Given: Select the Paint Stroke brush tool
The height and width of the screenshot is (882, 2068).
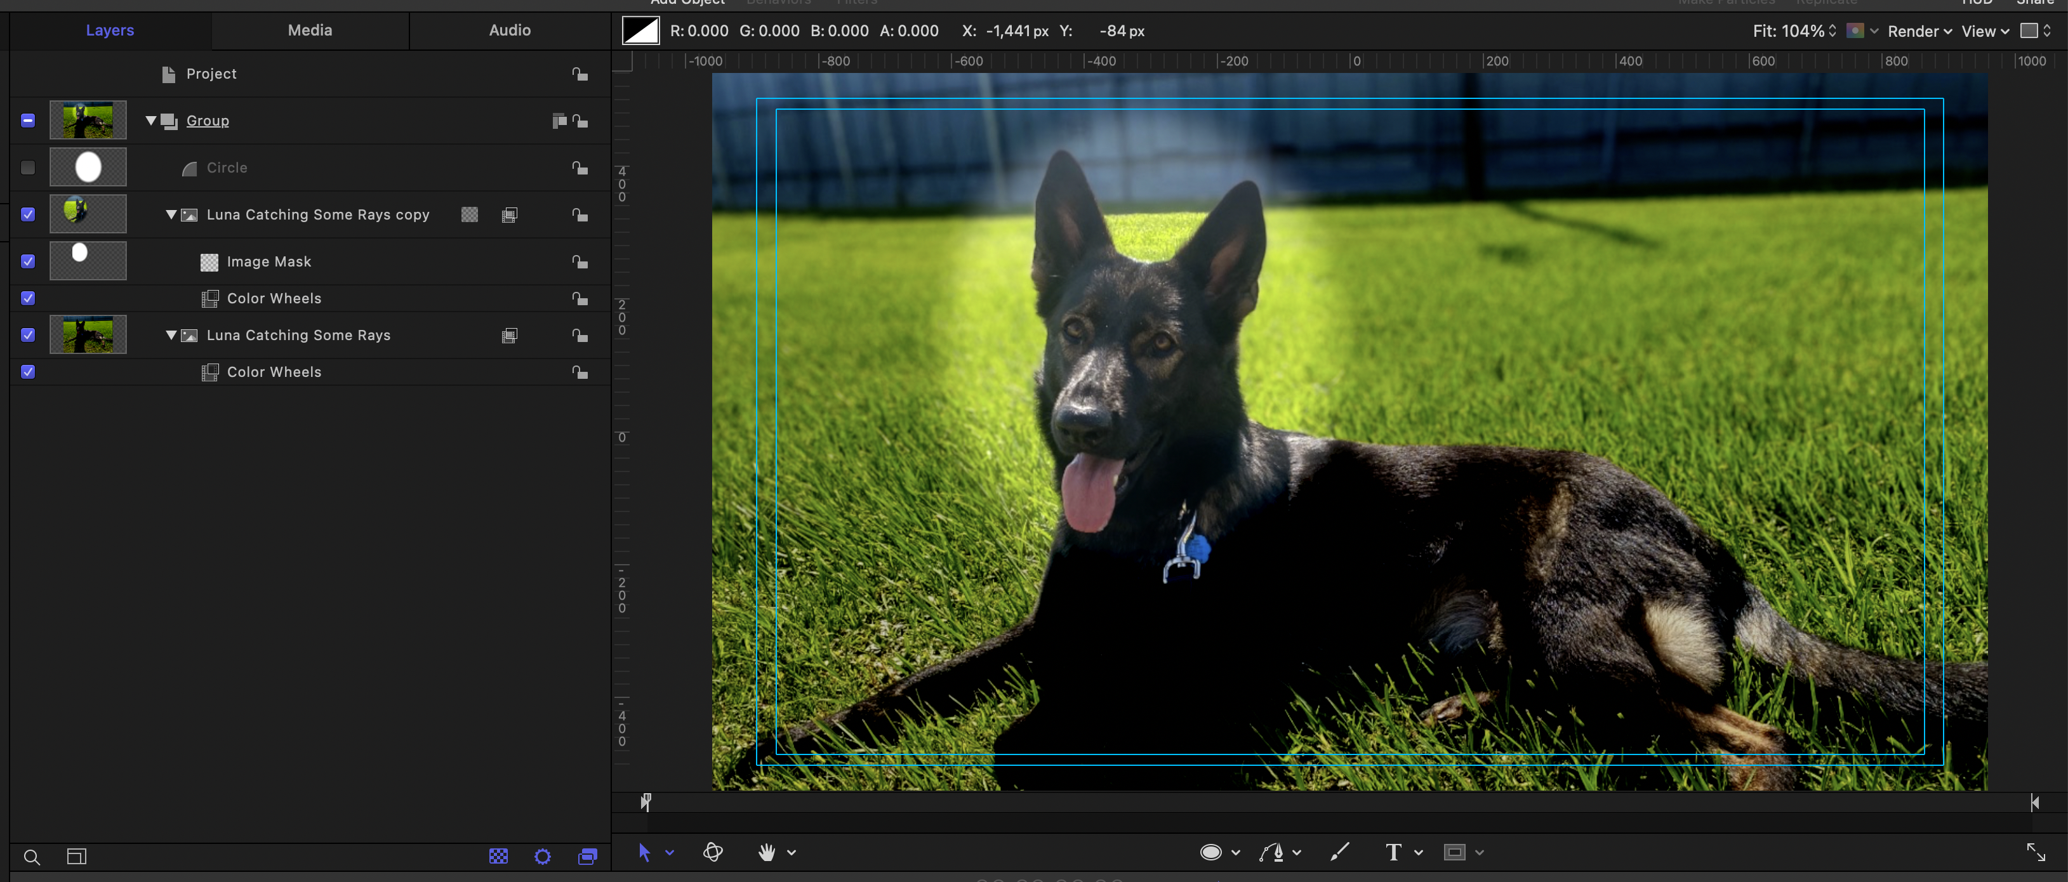Looking at the screenshot, I should tap(1339, 852).
